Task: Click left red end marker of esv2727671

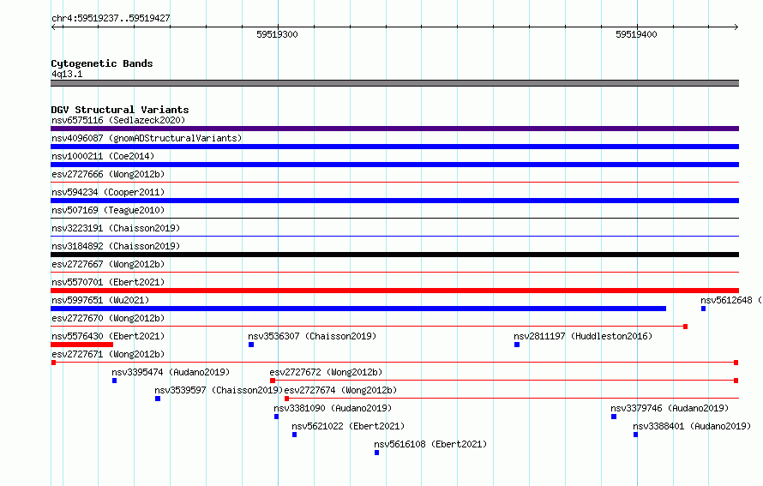Action: (53, 363)
